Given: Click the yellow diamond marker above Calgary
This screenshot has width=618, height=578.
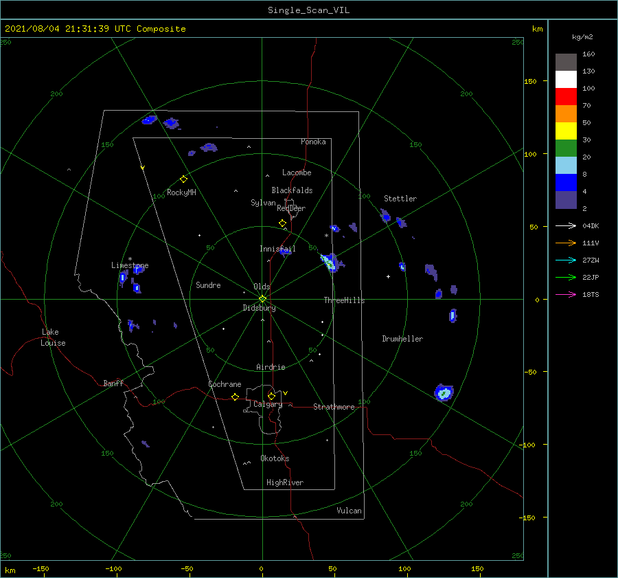Looking at the screenshot, I should [271, 396].
